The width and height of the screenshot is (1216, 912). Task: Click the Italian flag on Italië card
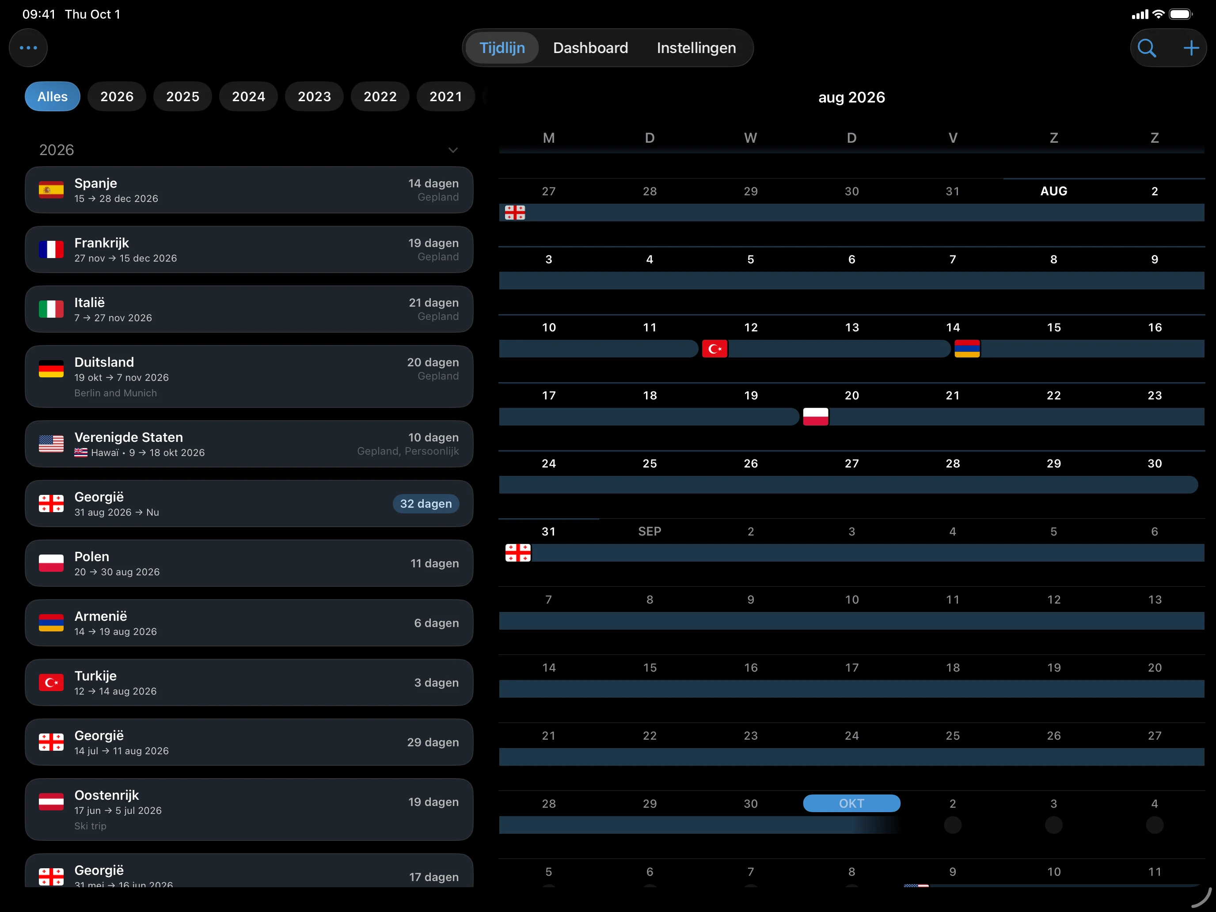[51, 309]
